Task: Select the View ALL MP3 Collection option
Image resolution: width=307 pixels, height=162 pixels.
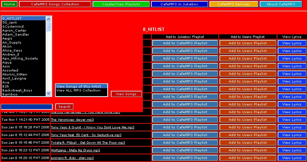Action: pos(78,90)
